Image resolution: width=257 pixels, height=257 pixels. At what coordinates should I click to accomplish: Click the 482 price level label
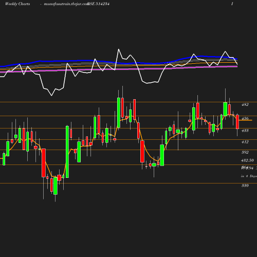pyautogui.click(x=245, y=104)
